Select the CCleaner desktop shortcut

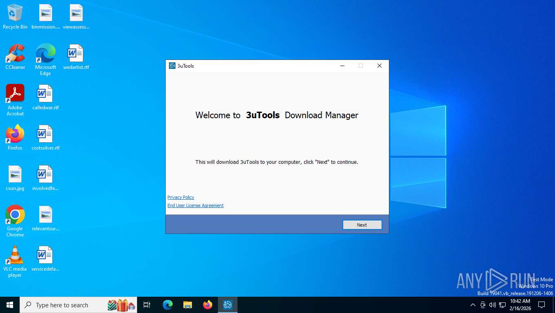coord(15,57)
